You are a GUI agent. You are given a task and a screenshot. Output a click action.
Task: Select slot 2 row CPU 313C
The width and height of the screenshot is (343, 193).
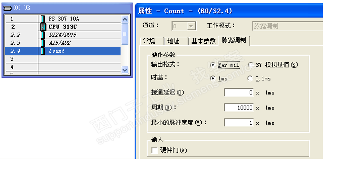coord(63,27)
